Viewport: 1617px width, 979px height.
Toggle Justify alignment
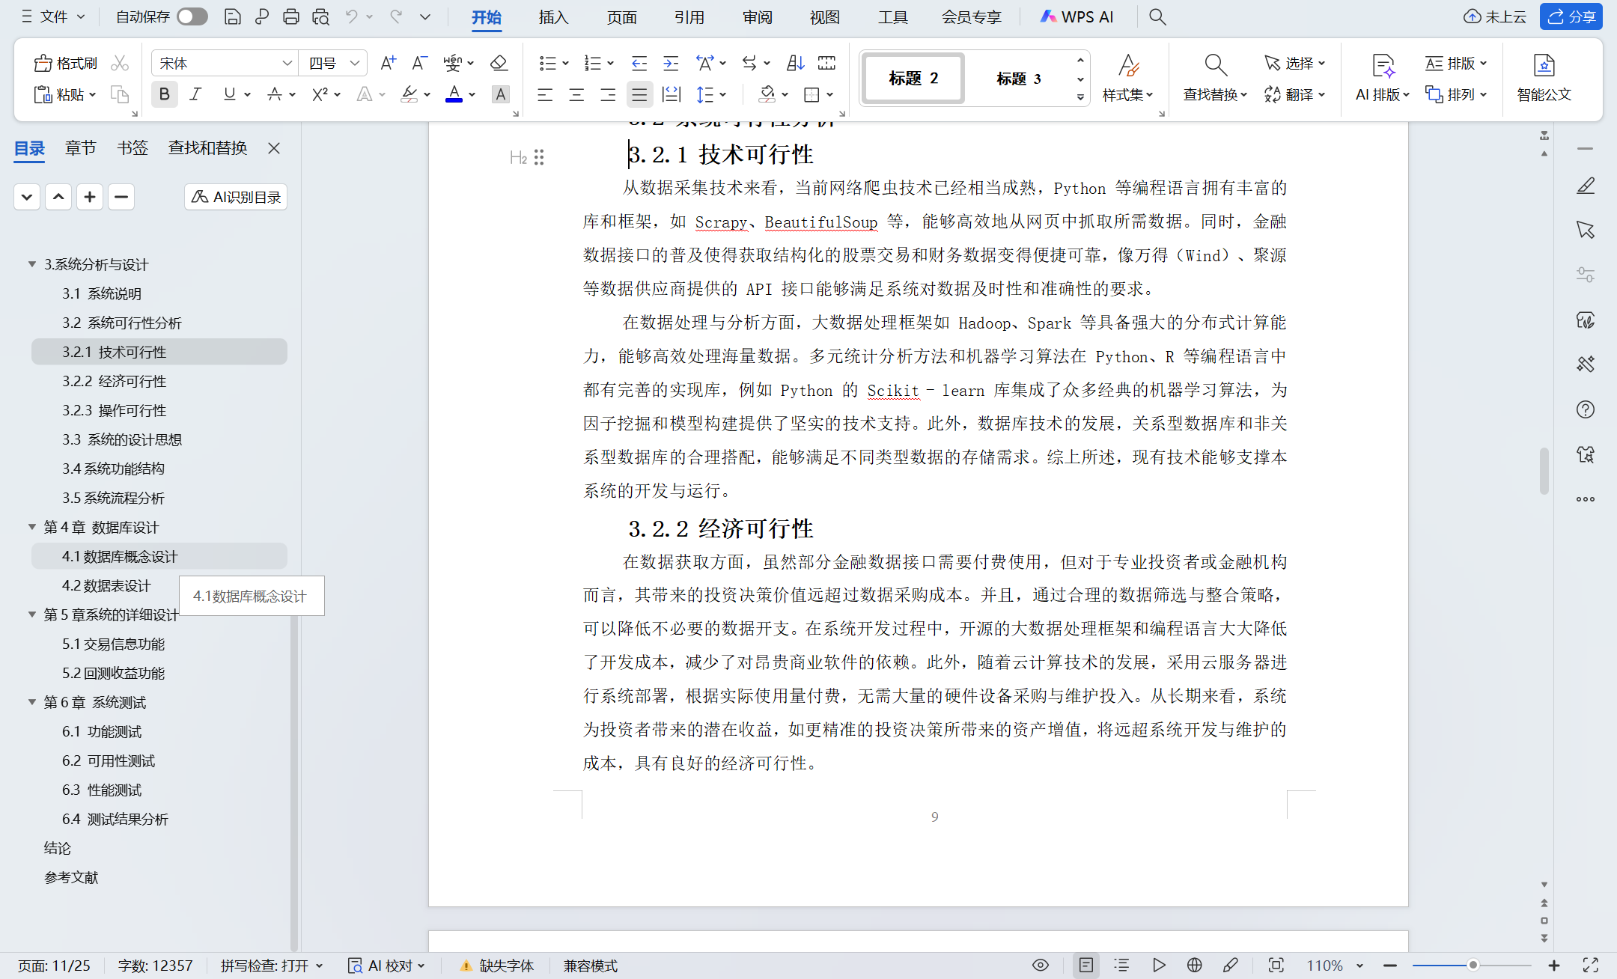(x=639, y=94)
